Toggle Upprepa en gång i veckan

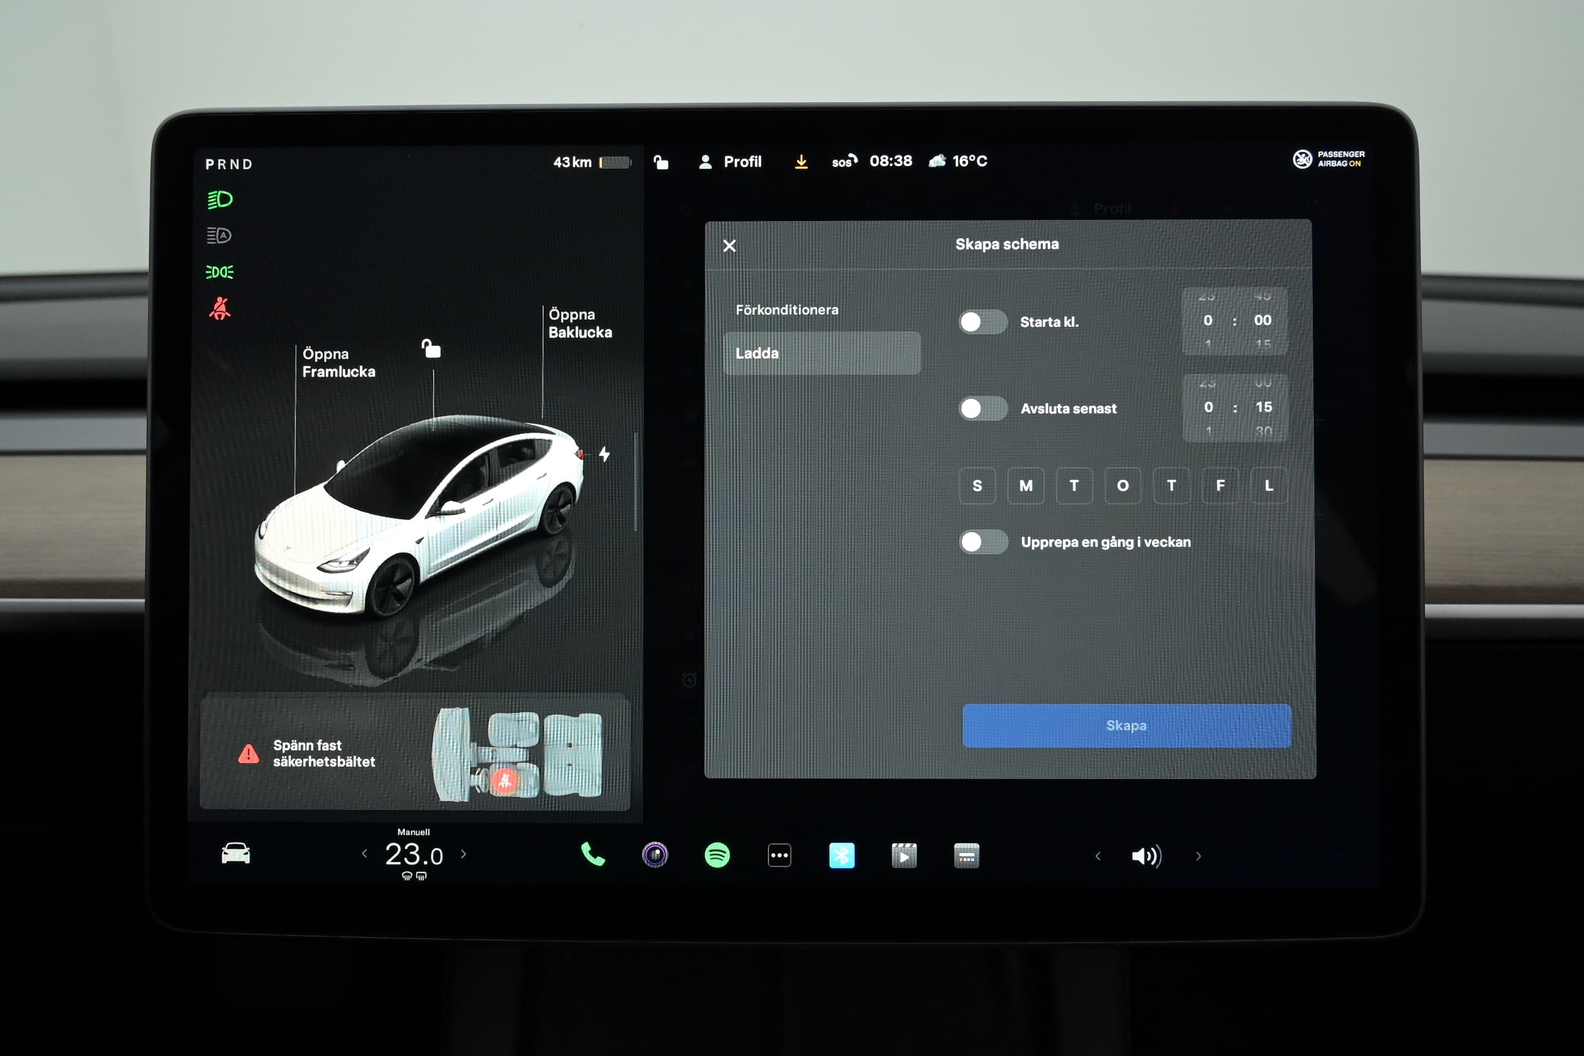[x=983, y=542]
